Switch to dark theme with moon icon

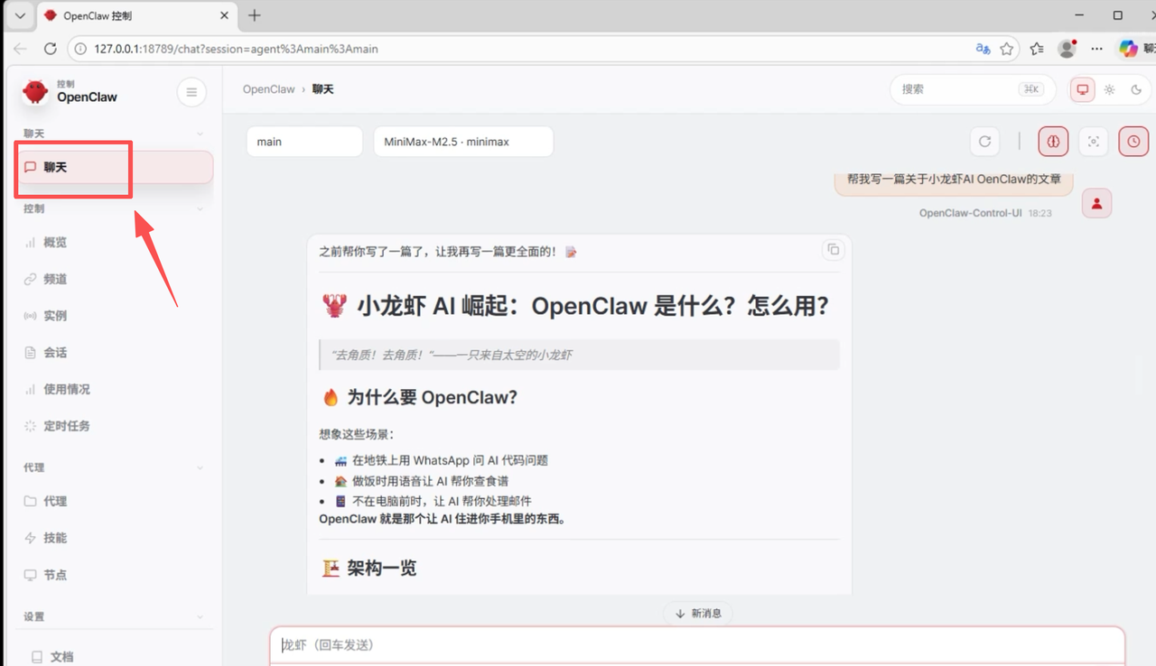point(1136,89)
